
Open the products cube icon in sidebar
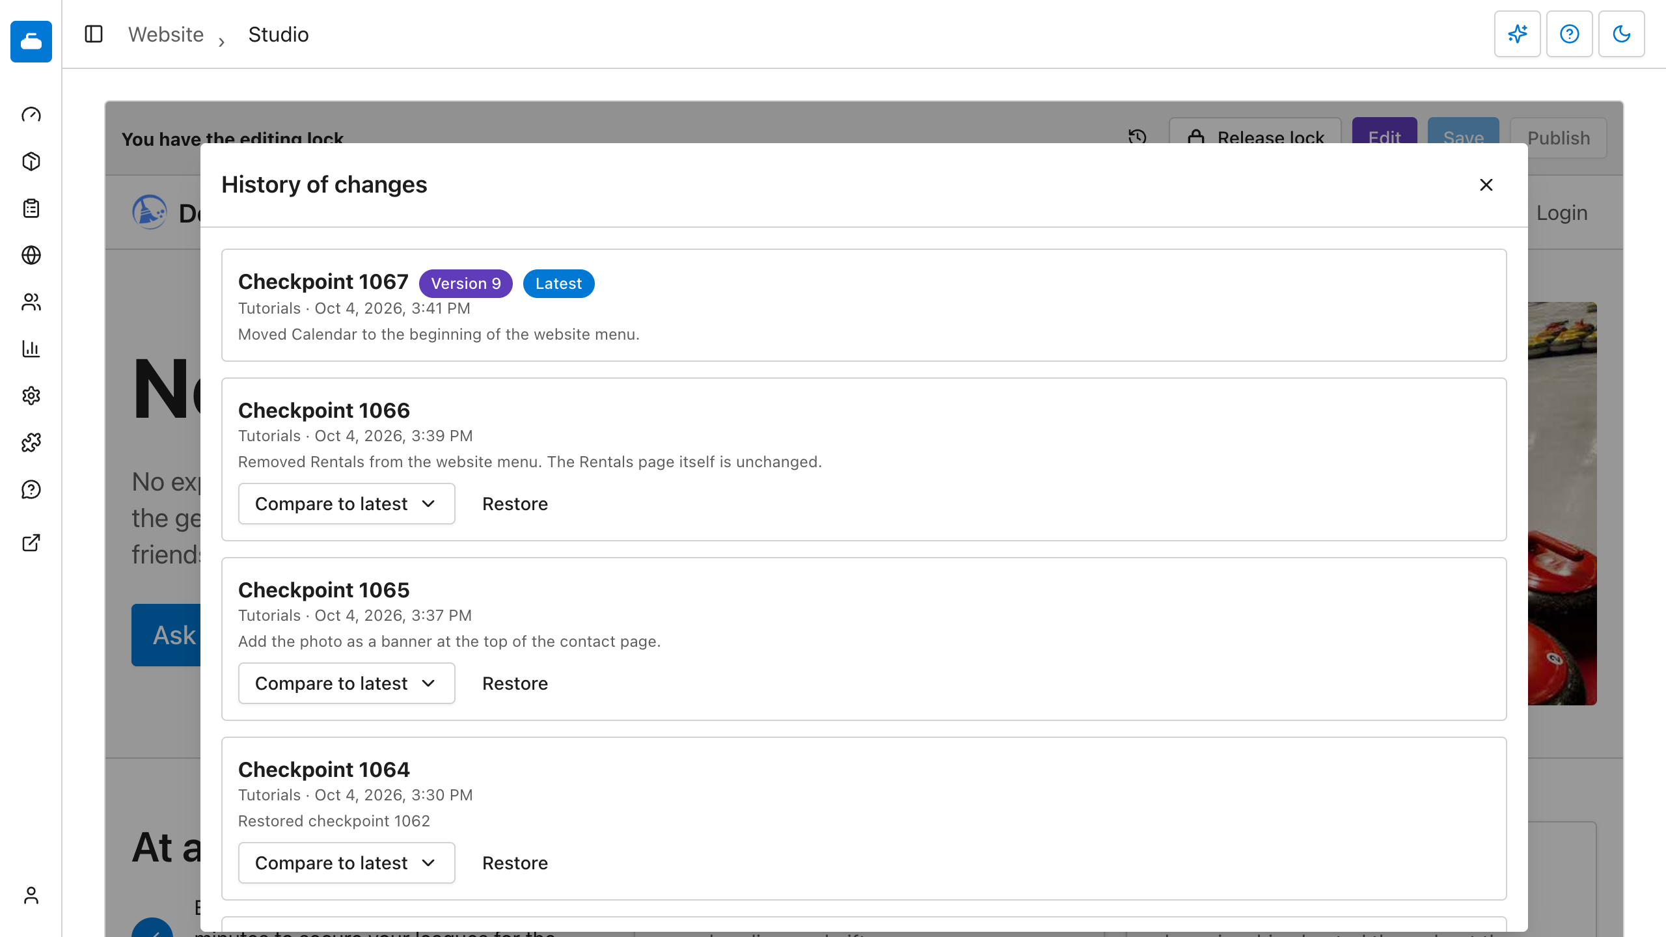point(31,161)
